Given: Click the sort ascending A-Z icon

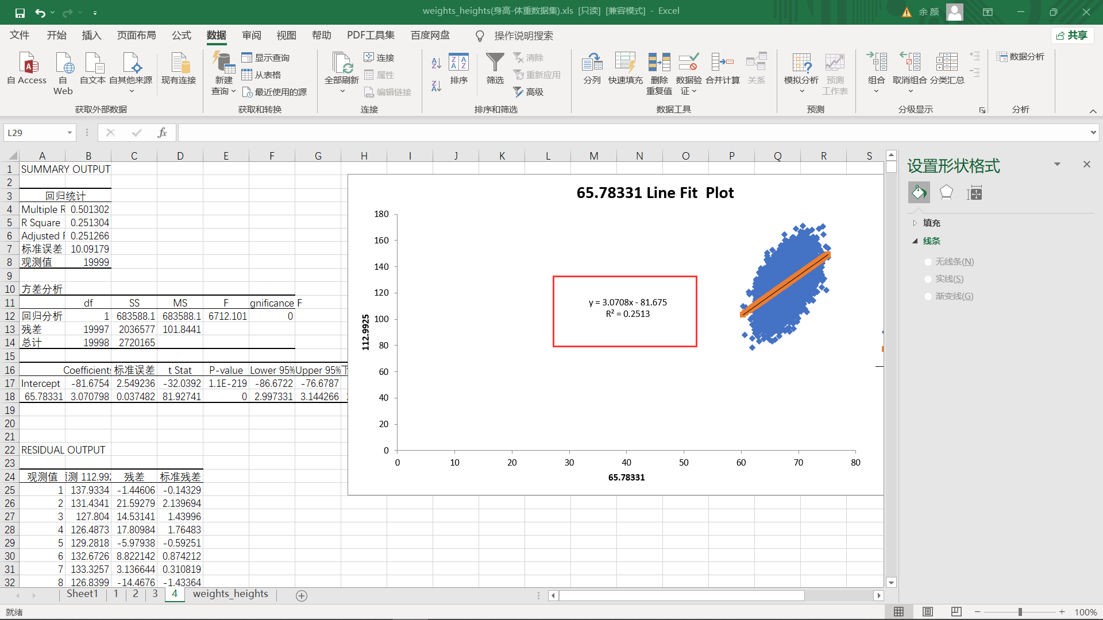Looking at the screenshot, I should (x=437, y=63).
